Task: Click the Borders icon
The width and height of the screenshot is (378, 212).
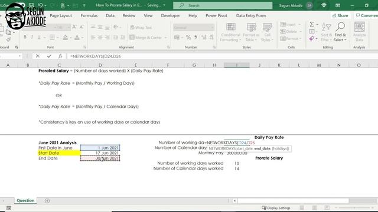Action: point(52,37)
